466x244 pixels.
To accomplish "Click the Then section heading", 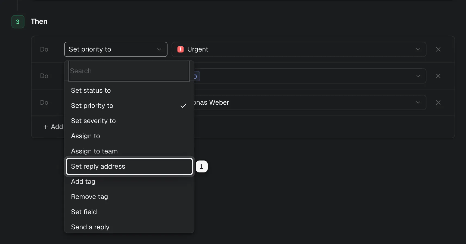I will 39,21.
